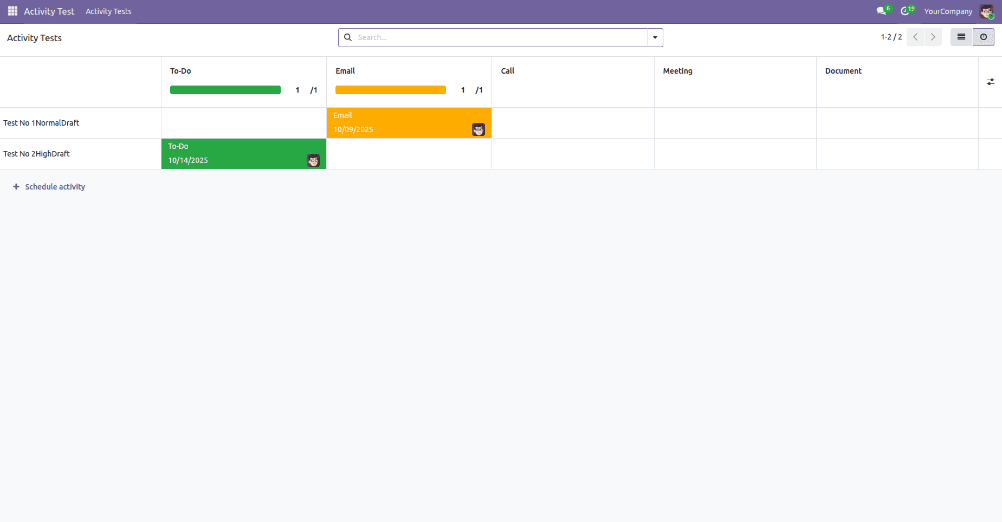Expand the search filters dropdown arrow

point(655,37)
